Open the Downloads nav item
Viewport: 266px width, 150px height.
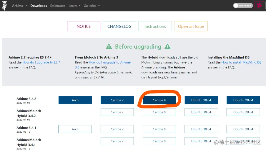tap(39, 6)
